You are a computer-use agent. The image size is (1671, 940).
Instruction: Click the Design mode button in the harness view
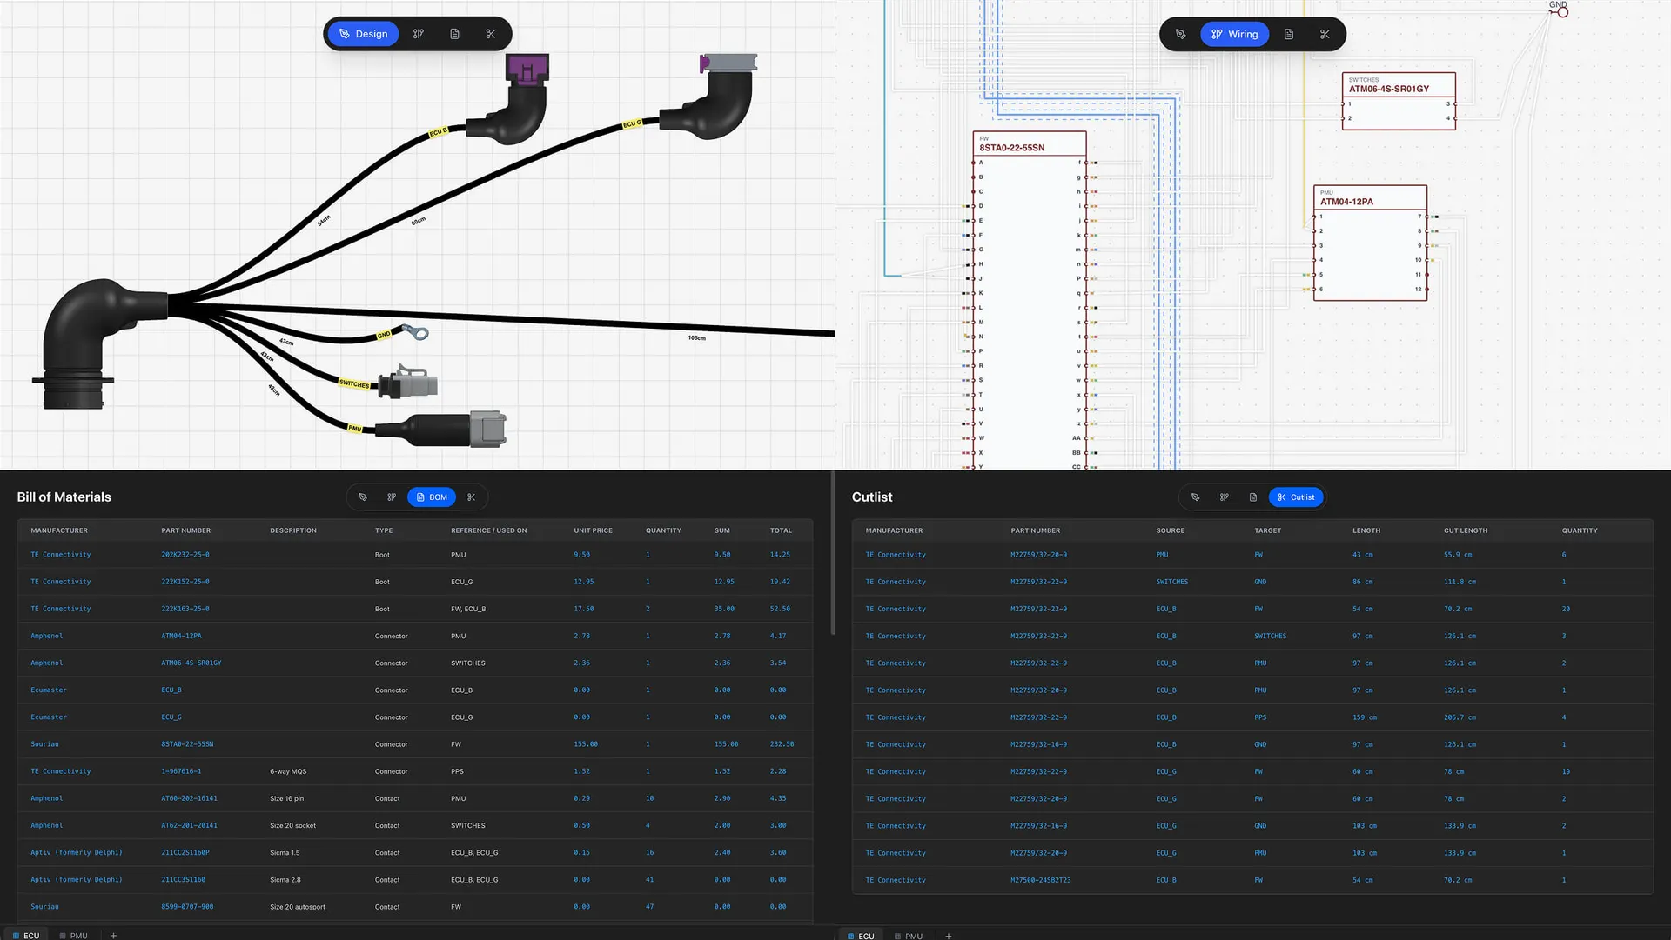coord(364,34)
